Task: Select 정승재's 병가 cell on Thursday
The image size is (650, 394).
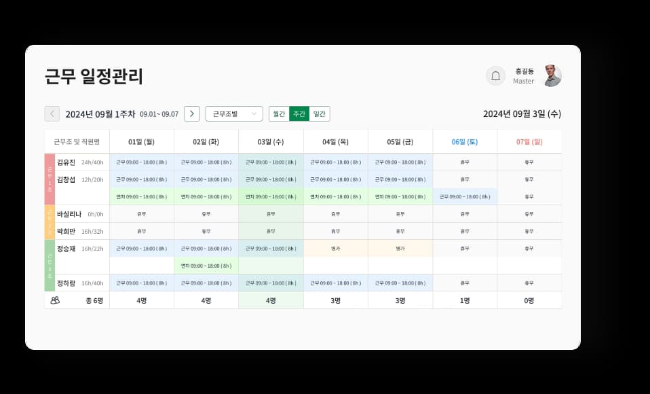Action: (x=334, y=248)
